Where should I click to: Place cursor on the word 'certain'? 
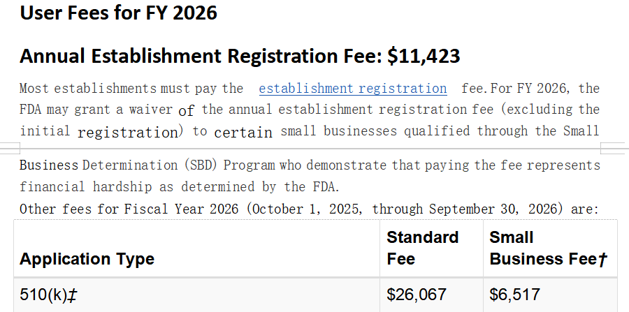click(243, 132)
